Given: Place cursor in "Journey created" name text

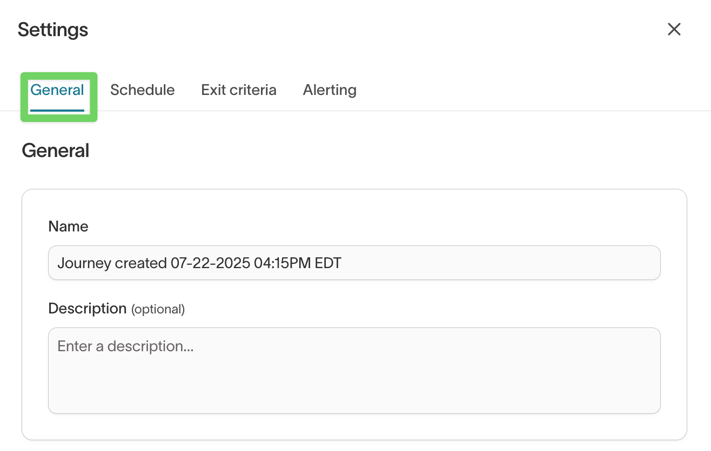Looking at the screenshot, I should (112, 263).
